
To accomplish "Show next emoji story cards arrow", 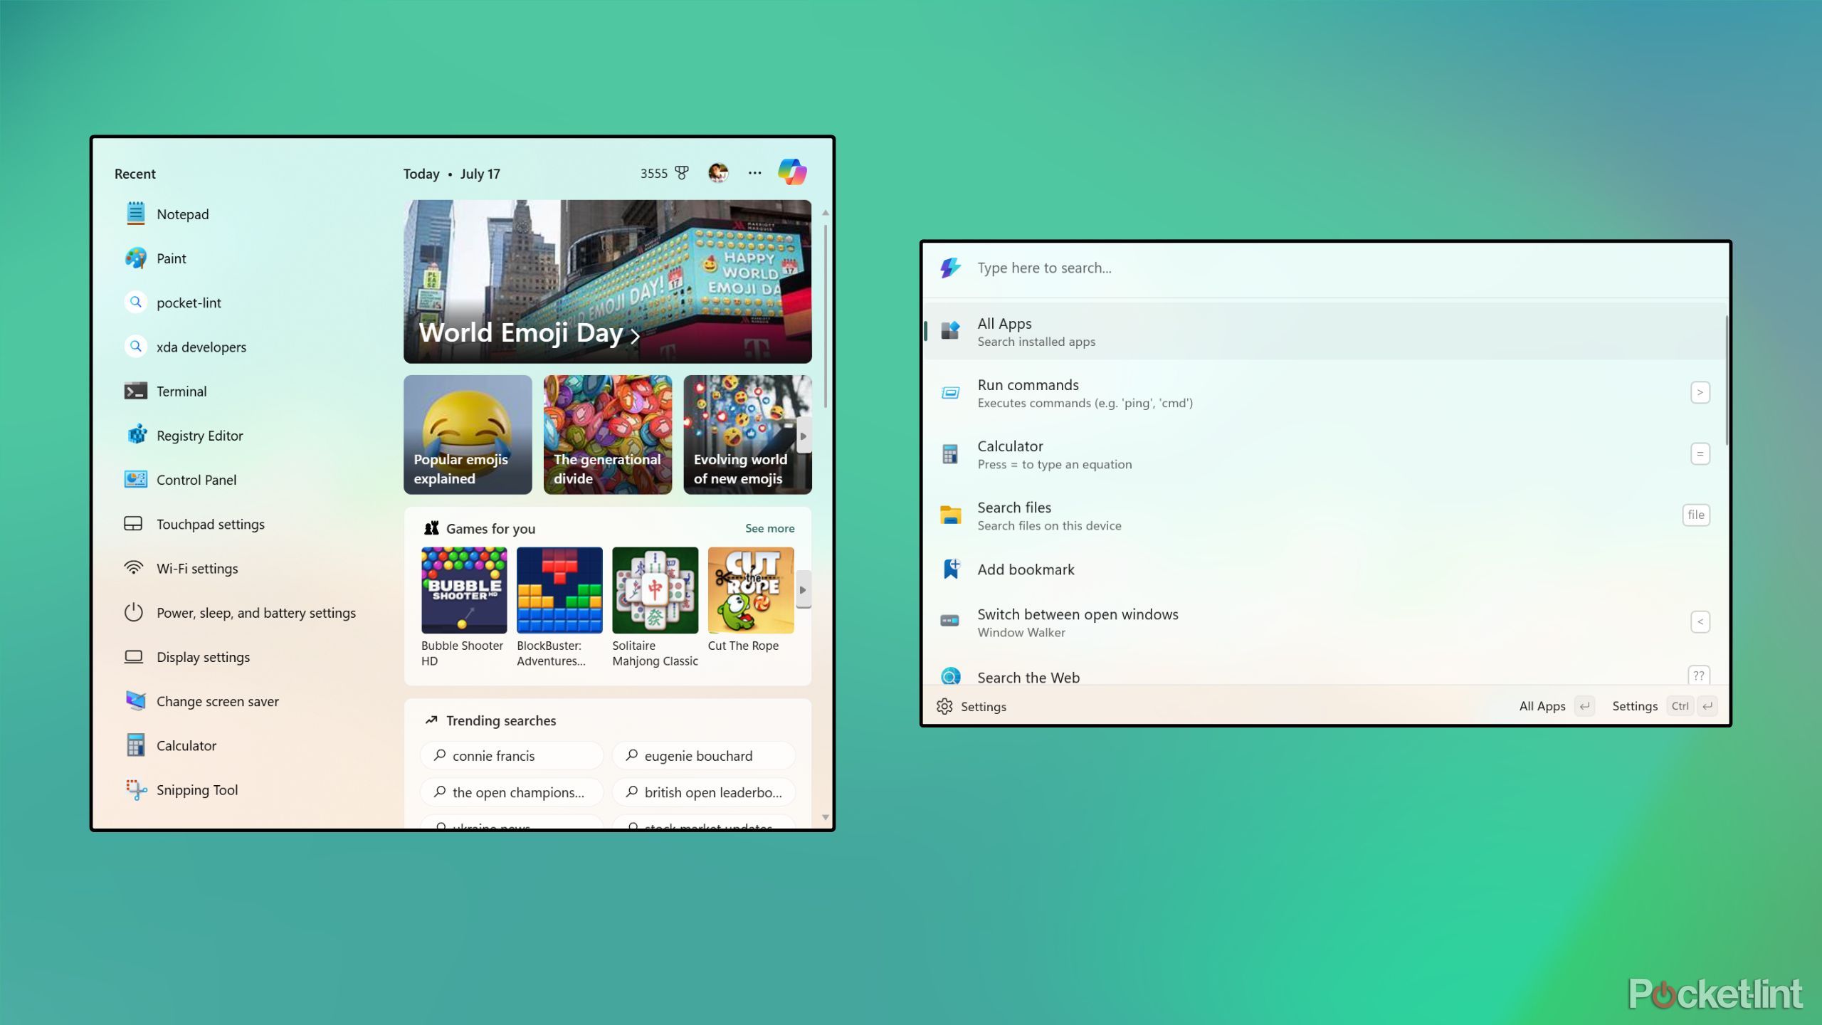I will coord(804,436).
